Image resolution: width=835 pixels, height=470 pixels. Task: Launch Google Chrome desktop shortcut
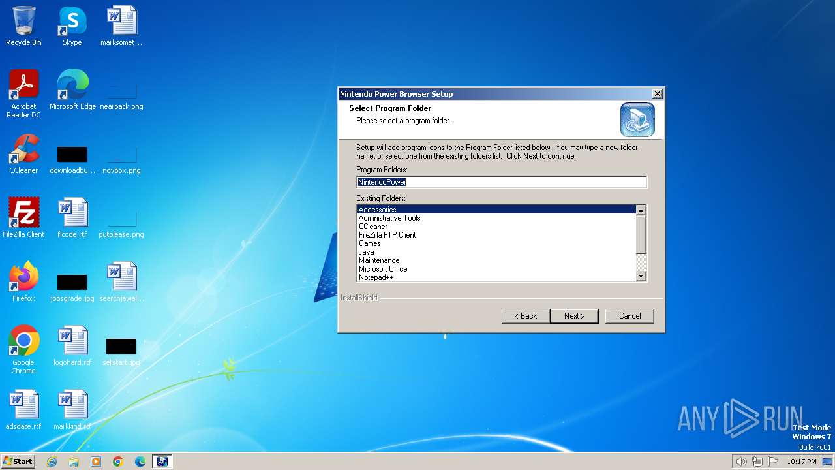click(23, 350)
